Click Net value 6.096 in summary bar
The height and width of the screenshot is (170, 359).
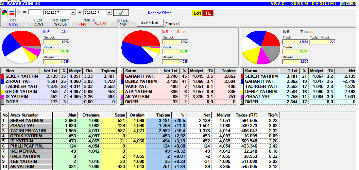click(14, 24)
